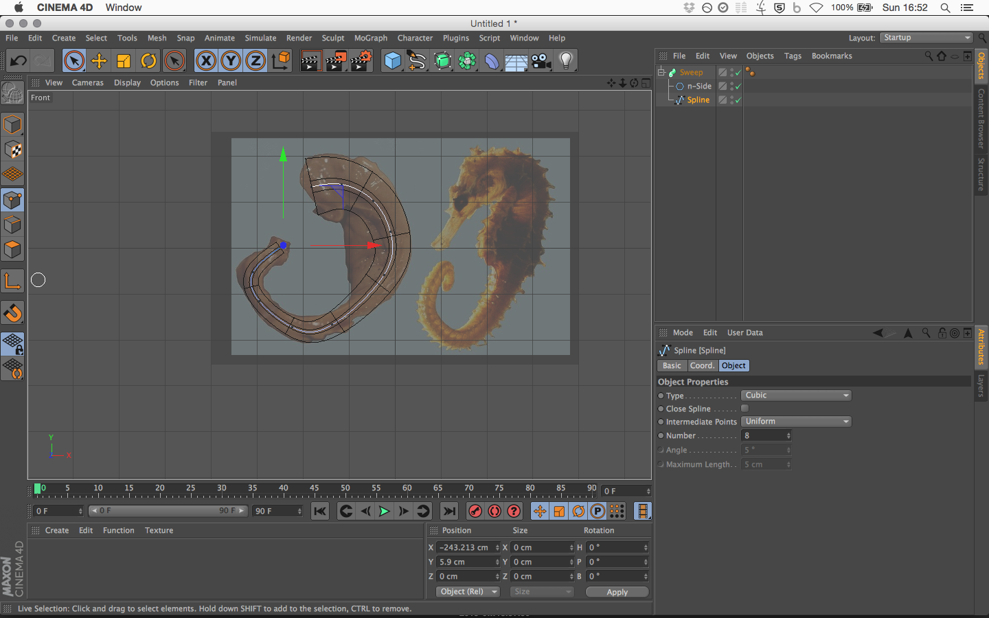
Task: Open the spline Type dropdown
Action: coord(796,396)
